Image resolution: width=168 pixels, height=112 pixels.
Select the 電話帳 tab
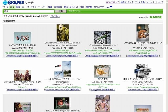[89, 7]
